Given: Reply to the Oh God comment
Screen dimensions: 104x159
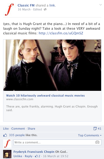Looking at the screenshot, I should click(29, 156).
